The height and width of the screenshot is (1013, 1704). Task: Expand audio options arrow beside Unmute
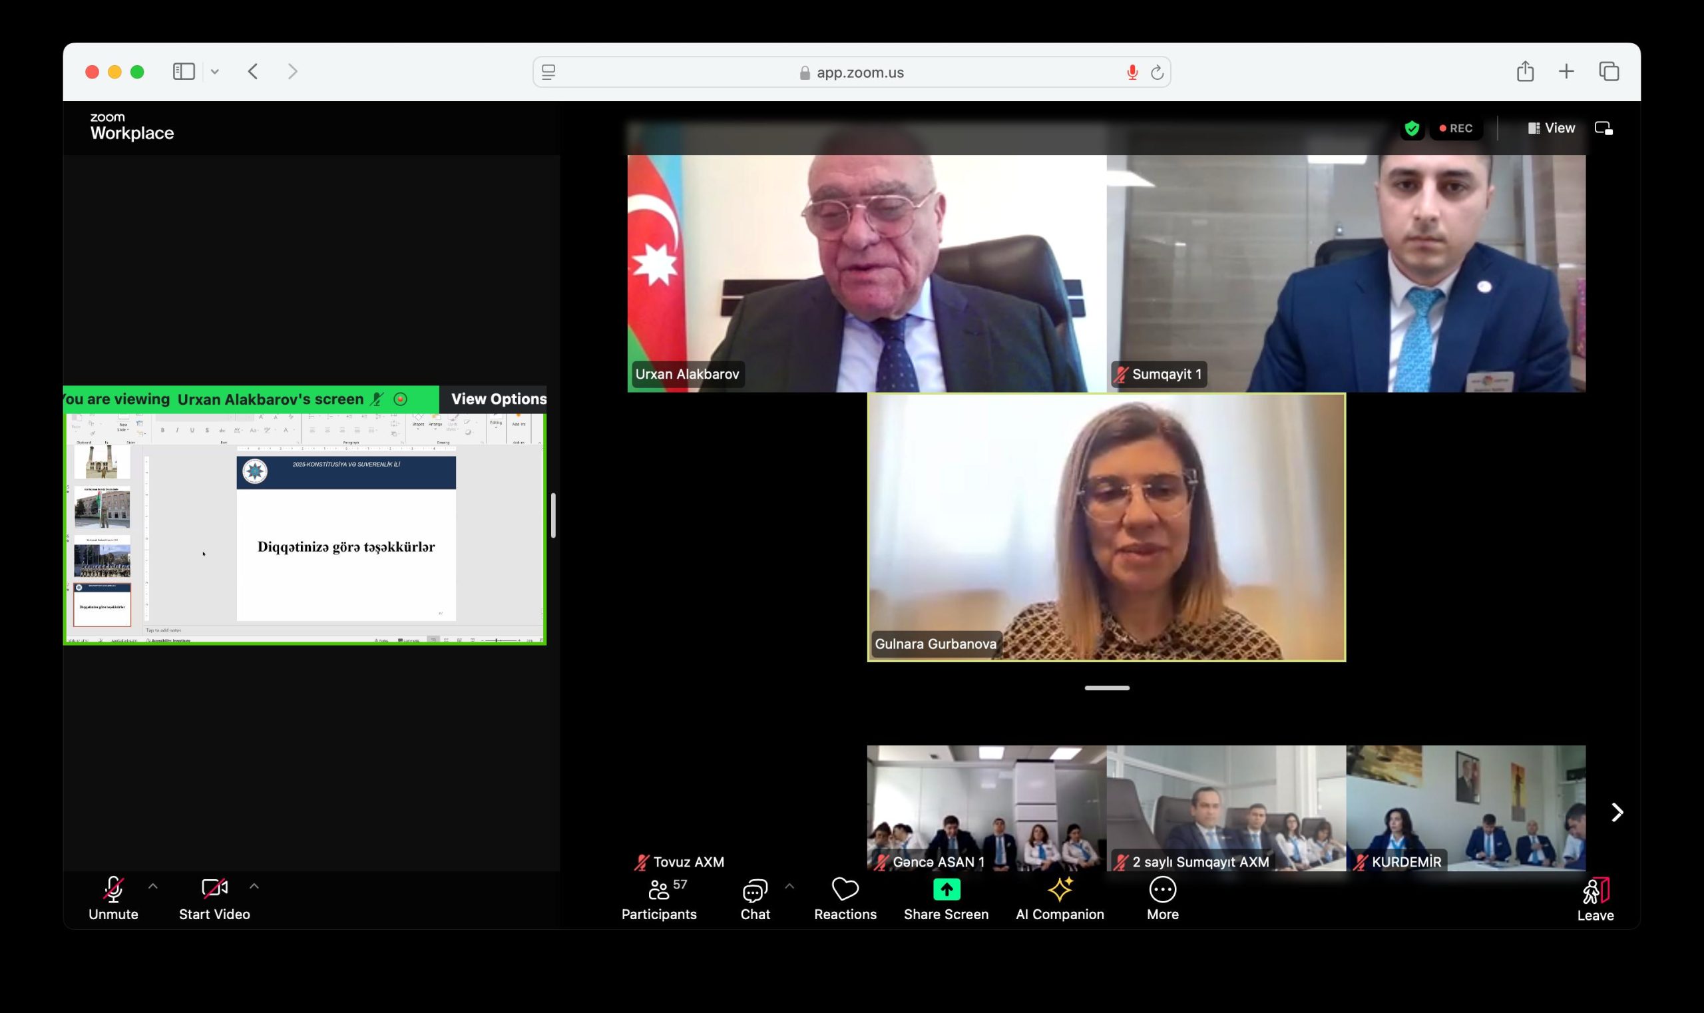pyautogui.click(x=153, y=886)
